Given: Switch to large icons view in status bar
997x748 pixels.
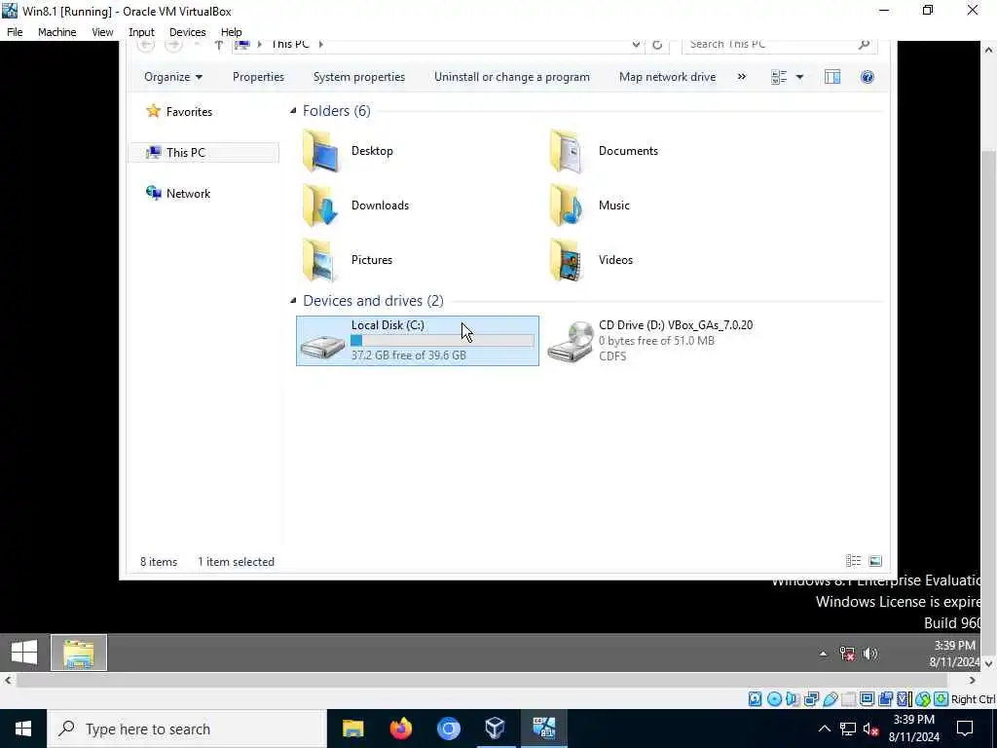Looking at the screenshot, I should (x=875, y=561).
